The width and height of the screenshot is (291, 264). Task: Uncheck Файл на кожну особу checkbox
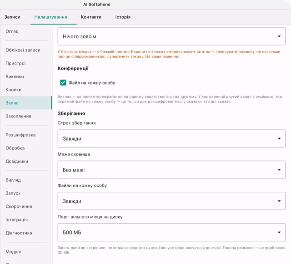coord(63,83)
